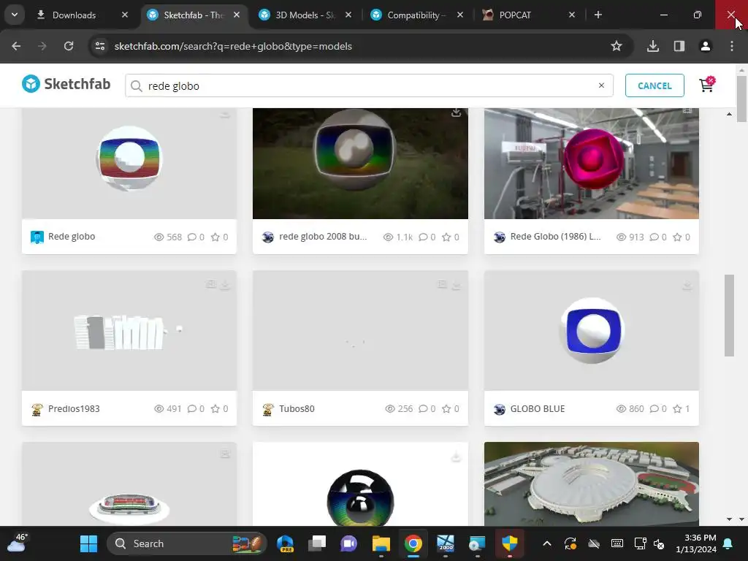Close the Sketchfab tab
The width and height of the screenshot is (748, 561).
point(237,15)
